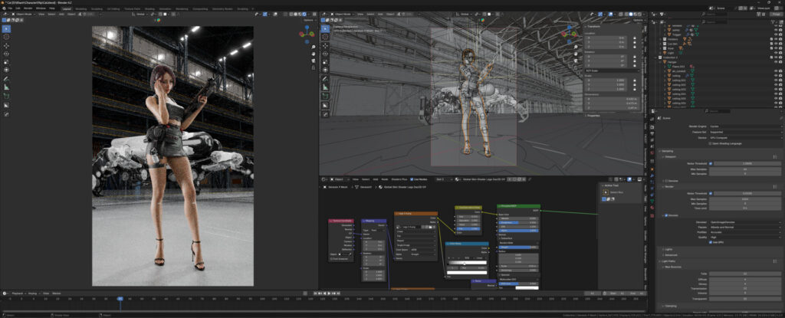This screenshot has height=318, width=785.
Task: Open the Device dropdown showing GPU Compute
Action: click(745, 137)
